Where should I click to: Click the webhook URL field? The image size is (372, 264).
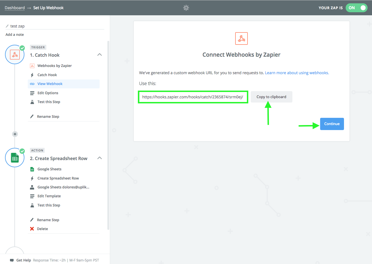coord(193,97)
